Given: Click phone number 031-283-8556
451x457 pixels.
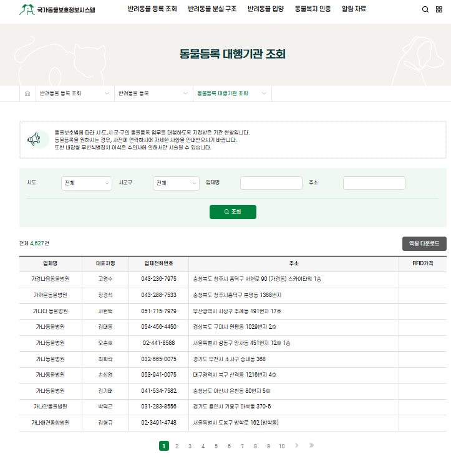Looking at the screenshot, I should (x=159, y=407).
